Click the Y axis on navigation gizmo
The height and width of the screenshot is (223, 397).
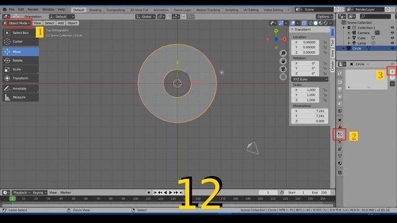pos(276,31)
